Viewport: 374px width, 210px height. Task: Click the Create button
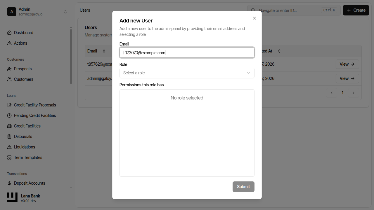356,10
